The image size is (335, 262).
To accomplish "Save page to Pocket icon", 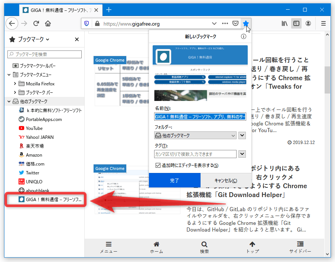I will click(x=235, y=23).
